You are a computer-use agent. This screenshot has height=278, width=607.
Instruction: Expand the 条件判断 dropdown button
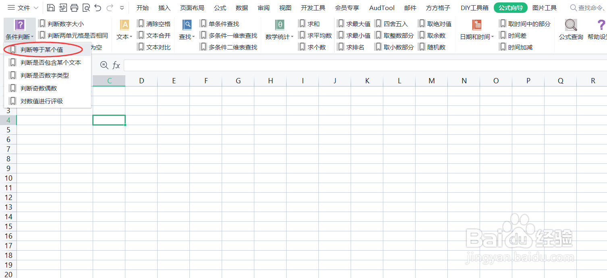coord(20,29)
